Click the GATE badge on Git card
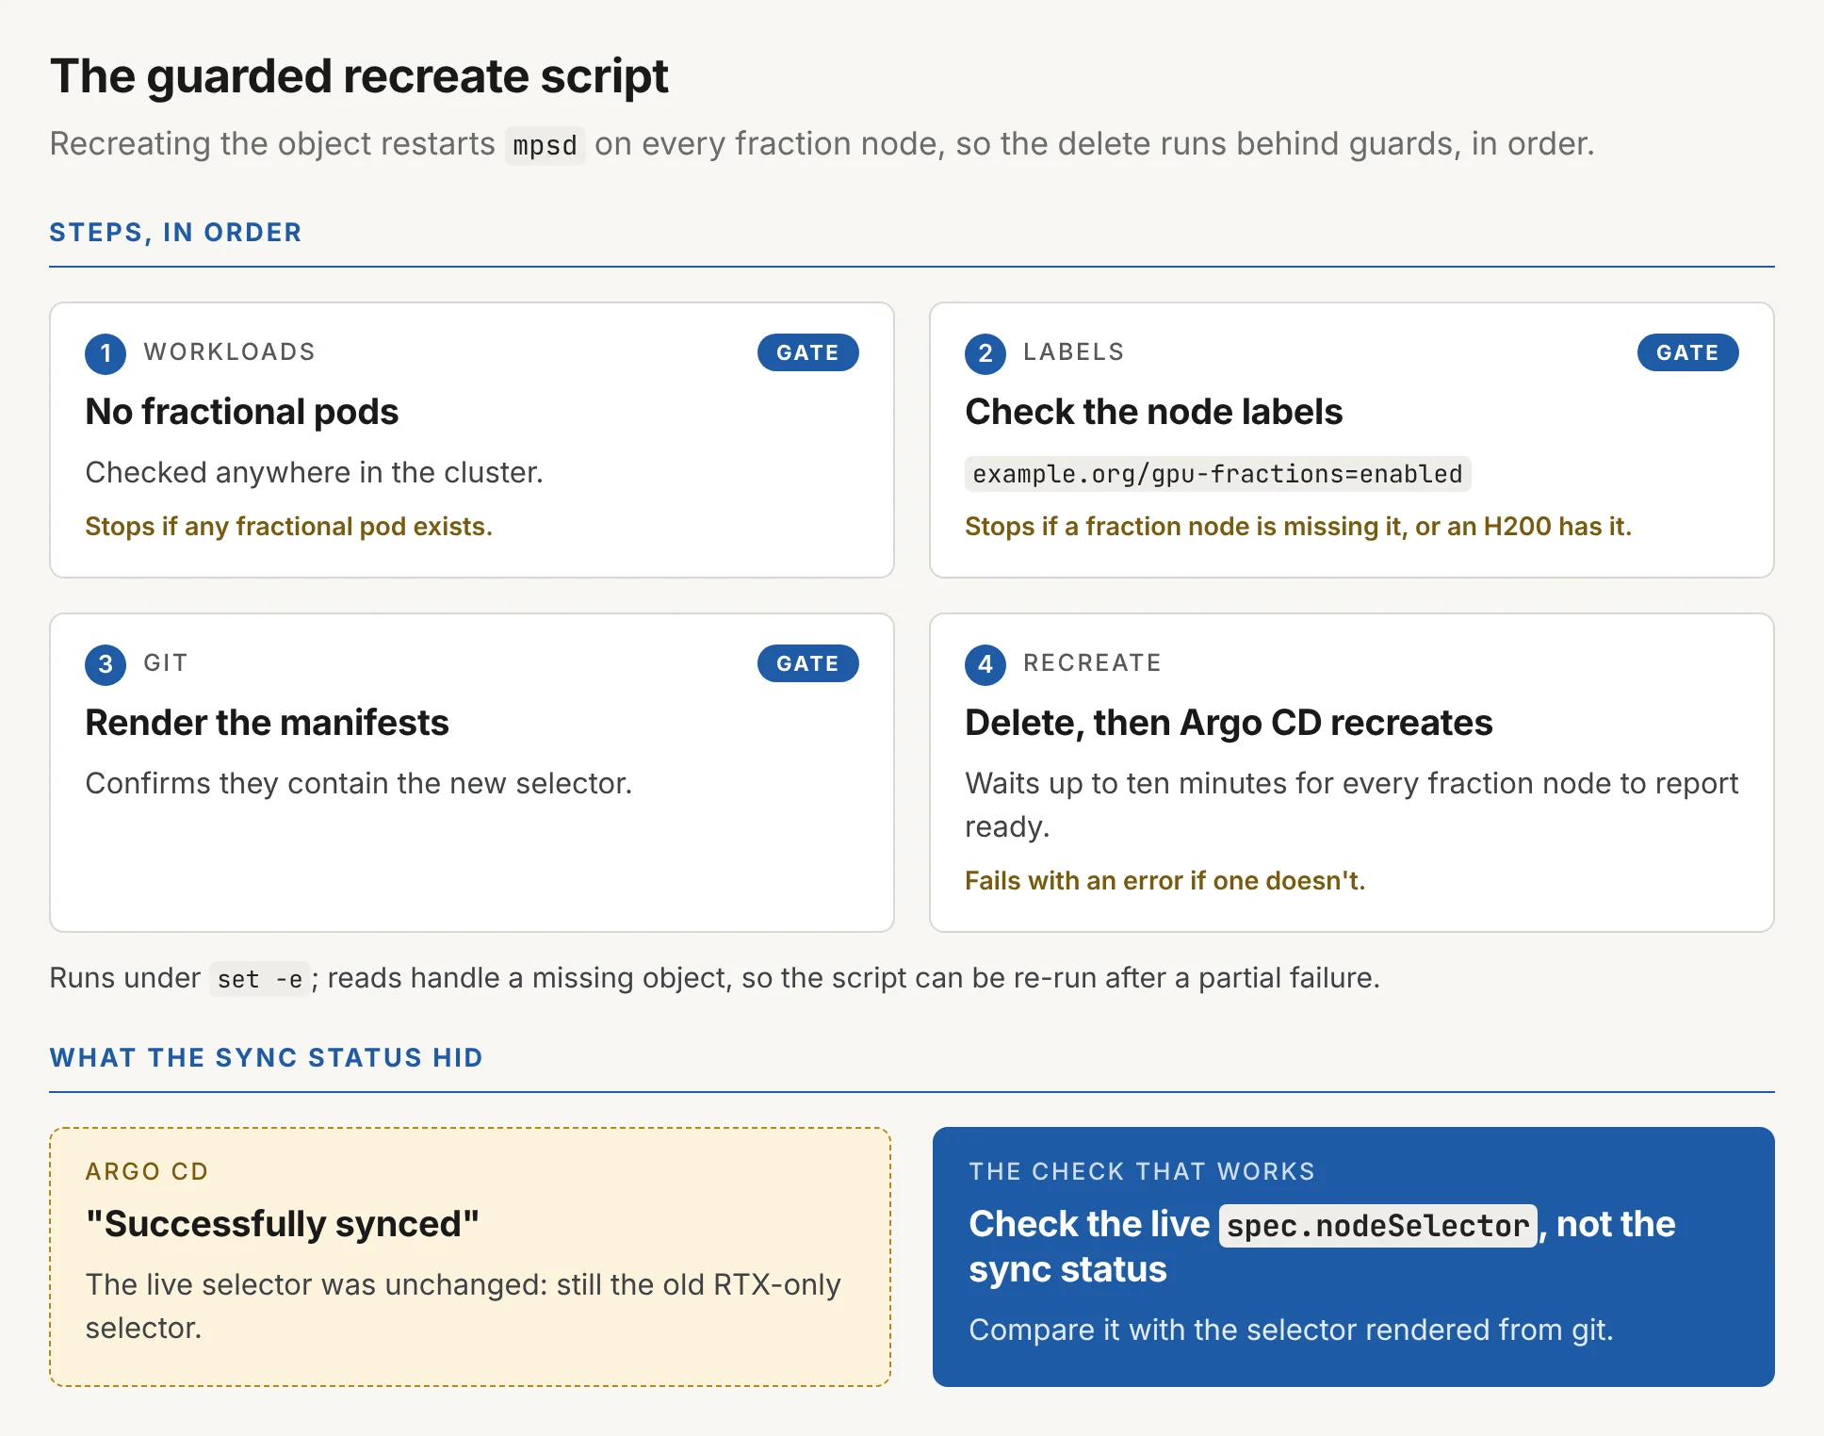Viewport: 1824px width, 1436px height. (807, 663)
